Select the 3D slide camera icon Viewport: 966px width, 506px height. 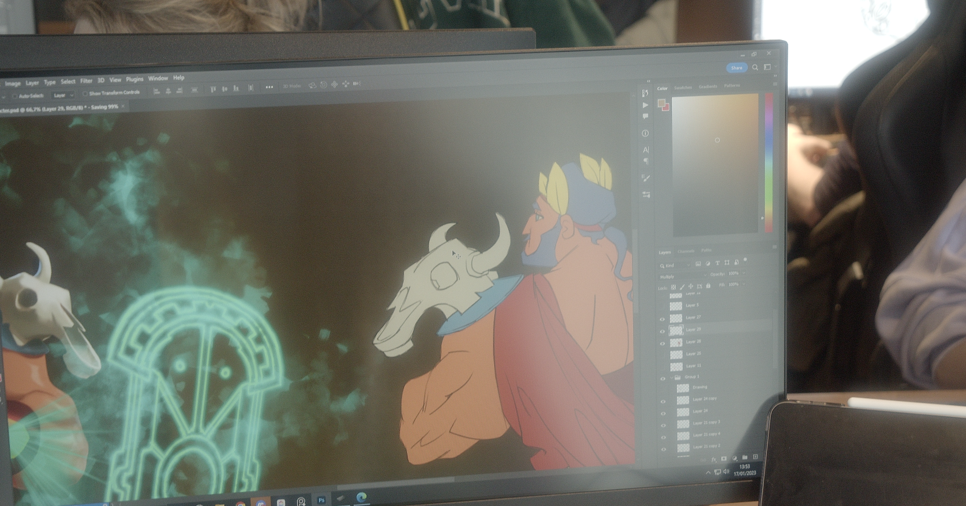pyautogui.click(x=345, y=84)
